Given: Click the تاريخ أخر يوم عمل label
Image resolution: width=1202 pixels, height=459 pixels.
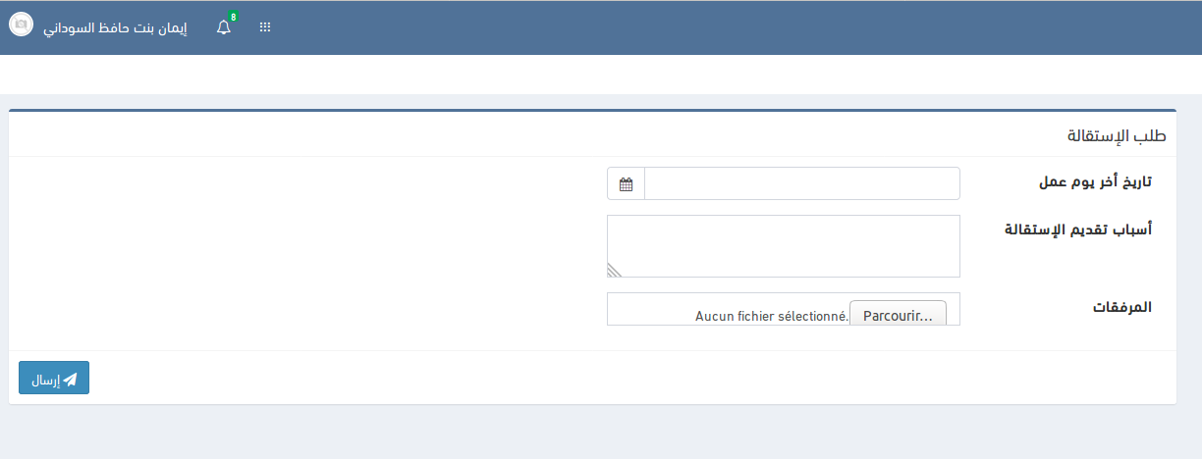Looking at the screenshot, I should 1095,182.
